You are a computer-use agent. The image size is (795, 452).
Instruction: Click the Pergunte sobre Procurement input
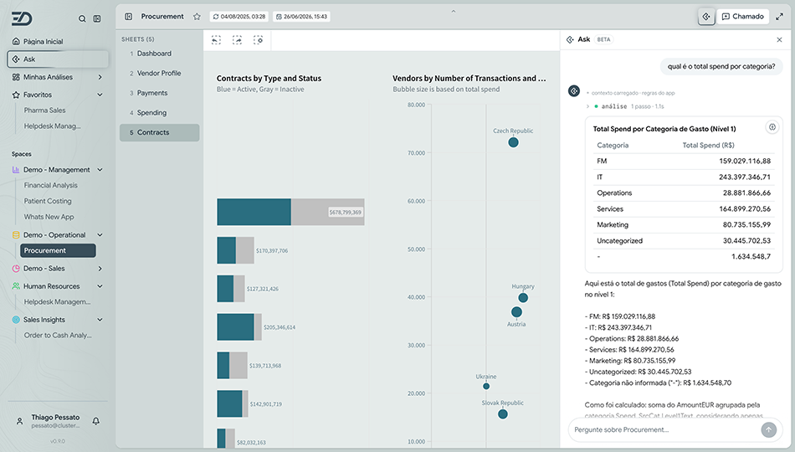click(664, 429)
